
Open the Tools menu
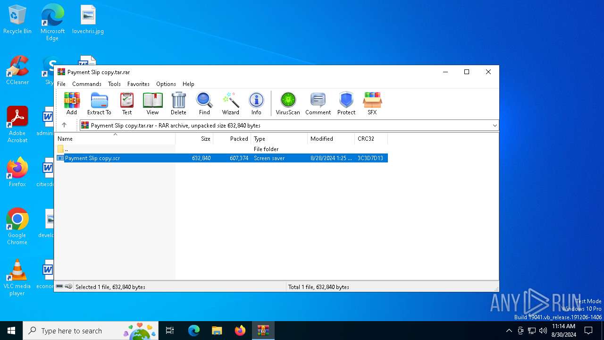click(x=114, y=84)
